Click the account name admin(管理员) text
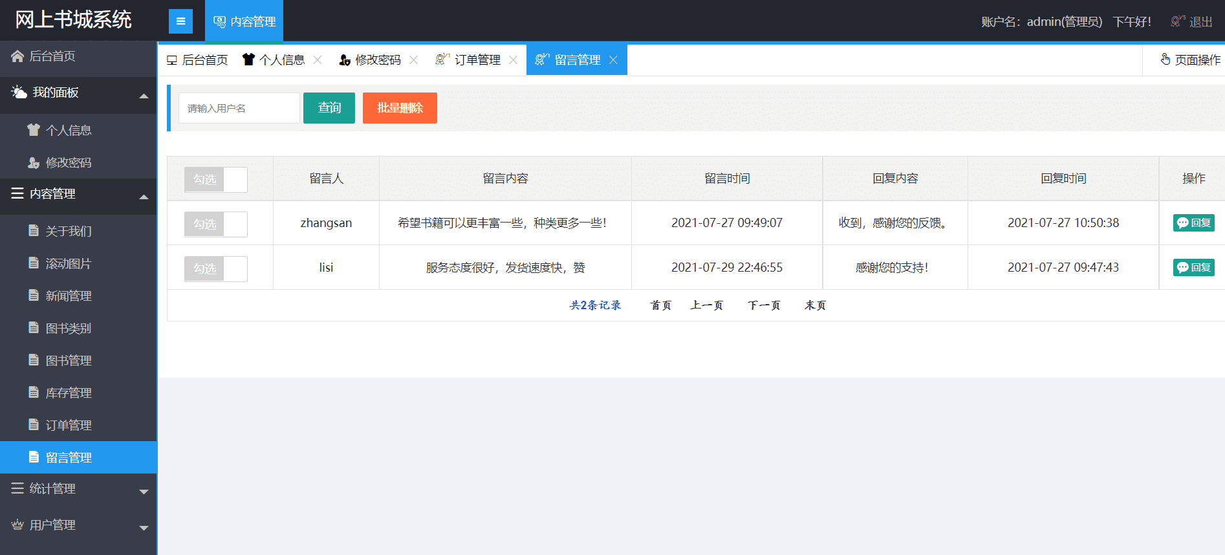This screenshot has height=555, width=1225. [x=1065, y=22]
